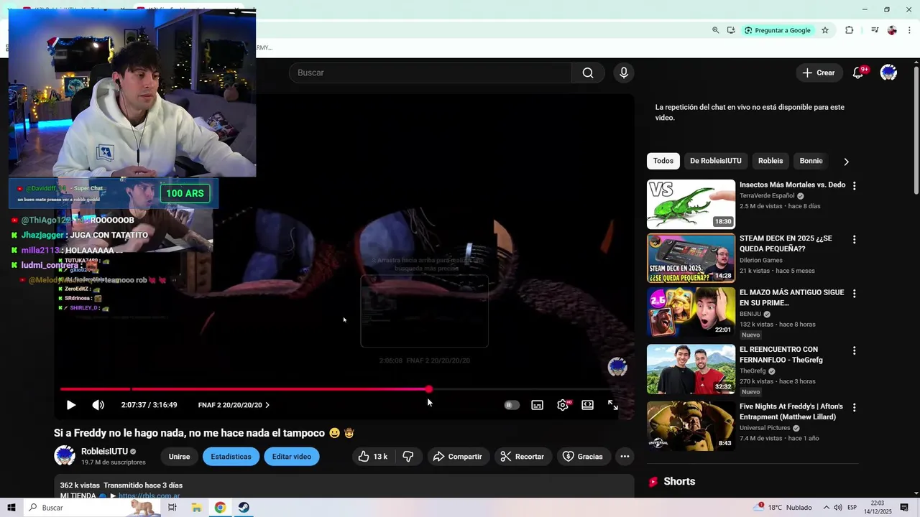The height and width of the screenshot is (517, 920).
Task: Click Preguntar a Google in the address bar
Action: pos(777,30)
